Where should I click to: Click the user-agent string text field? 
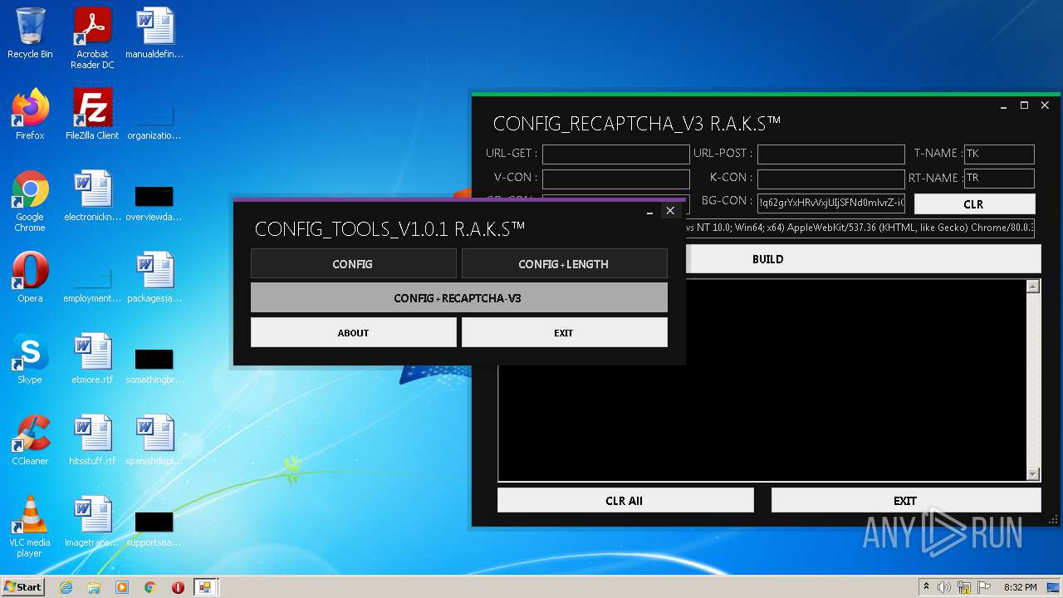(x=860, y=228)
